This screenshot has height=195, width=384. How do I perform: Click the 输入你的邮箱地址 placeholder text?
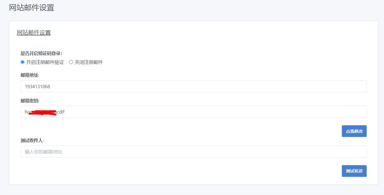(43, 152)
